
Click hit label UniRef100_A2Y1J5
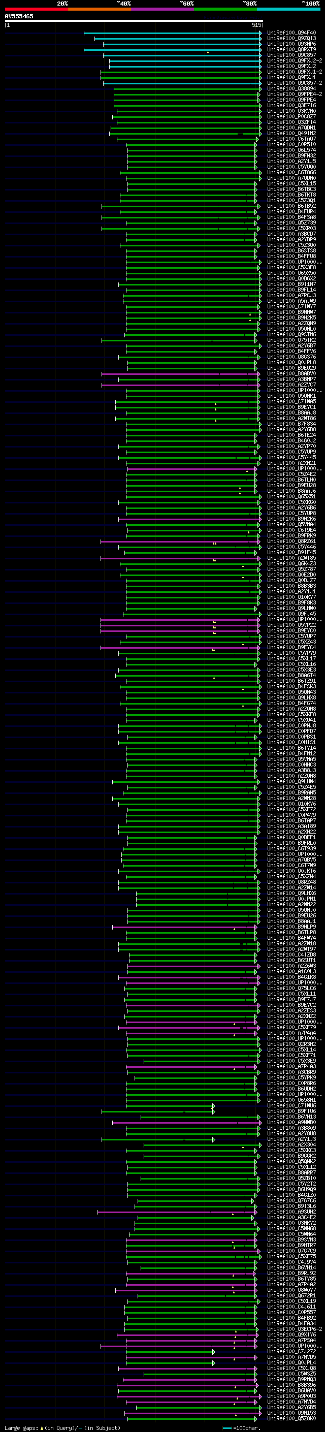click(291, 161)
